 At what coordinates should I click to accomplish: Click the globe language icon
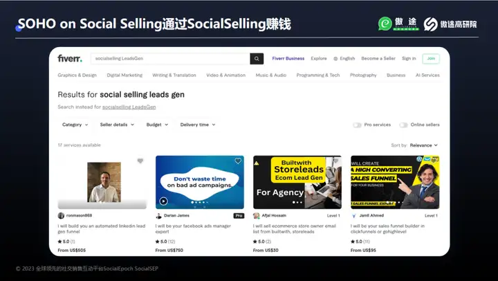pos(335,59)
